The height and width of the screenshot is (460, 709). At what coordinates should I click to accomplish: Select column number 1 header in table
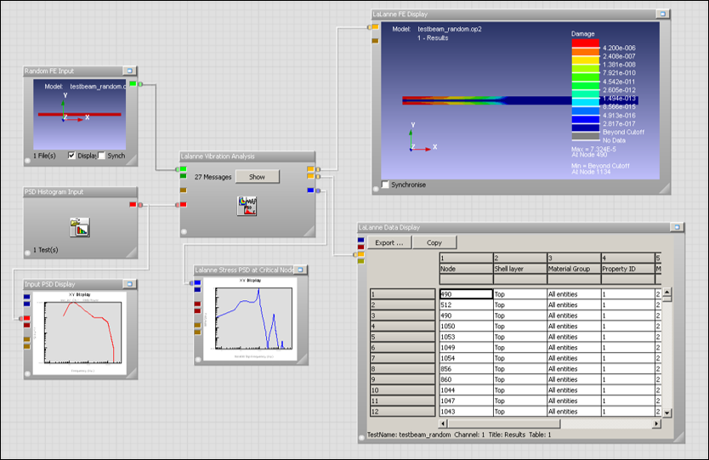[x=466, y=258]
